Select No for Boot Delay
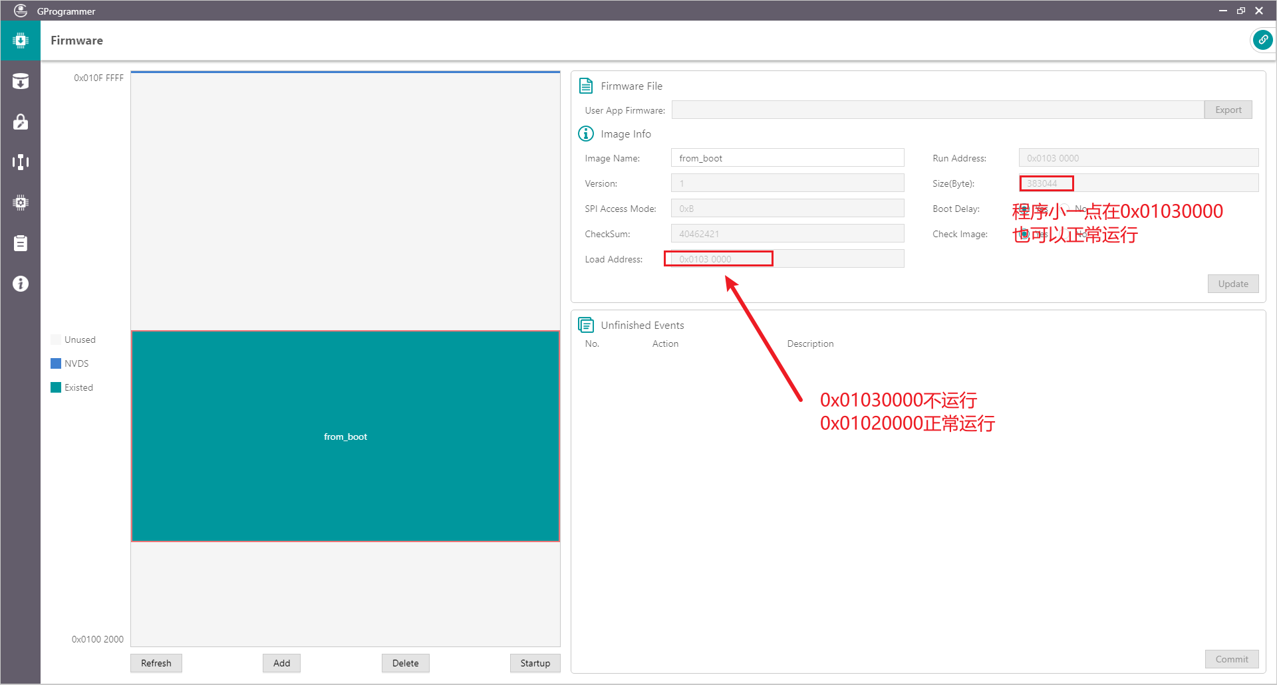 1065,209
